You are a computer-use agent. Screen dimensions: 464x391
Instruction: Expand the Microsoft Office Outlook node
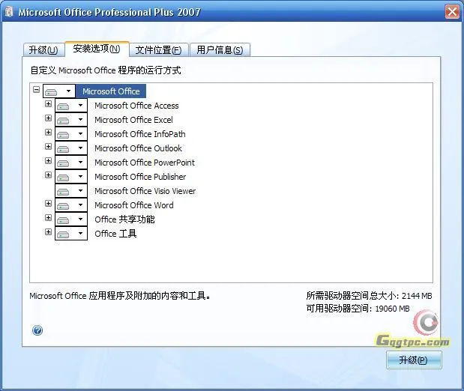click(48, 146)
